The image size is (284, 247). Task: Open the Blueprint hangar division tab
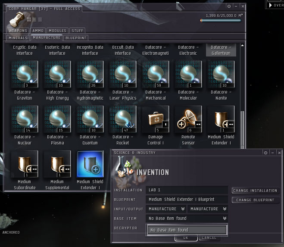[76, 38]
